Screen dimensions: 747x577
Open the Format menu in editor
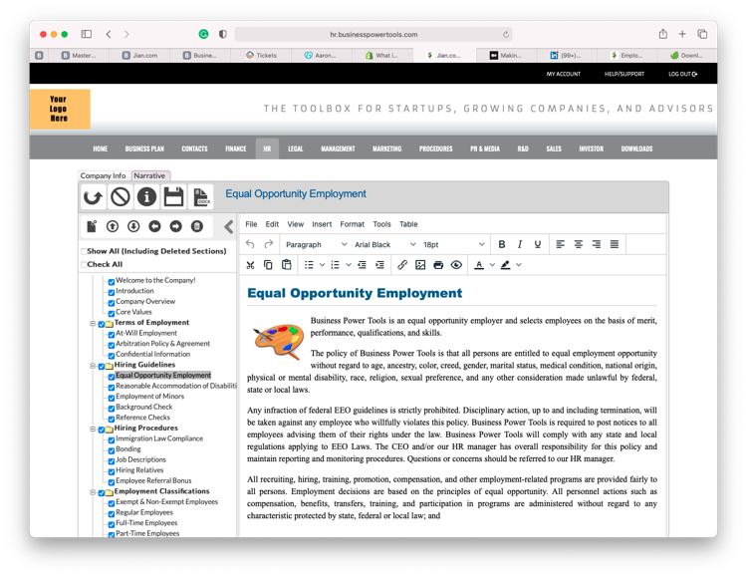pyautogui.click(x=352, y=224)
